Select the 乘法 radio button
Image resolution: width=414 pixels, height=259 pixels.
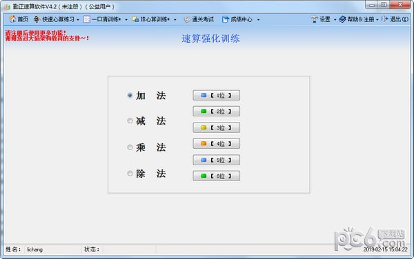click(x=130, y=147)
